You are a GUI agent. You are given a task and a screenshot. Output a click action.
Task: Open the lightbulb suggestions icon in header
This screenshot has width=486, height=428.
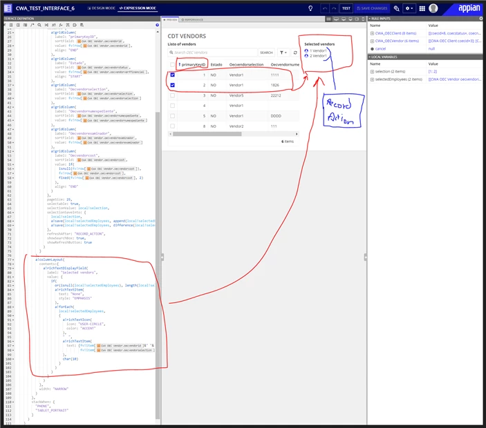[310, 8]
